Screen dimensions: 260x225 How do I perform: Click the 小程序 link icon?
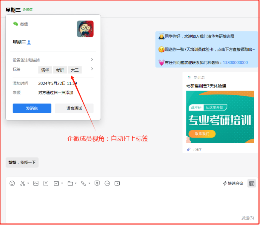point(188,149)
